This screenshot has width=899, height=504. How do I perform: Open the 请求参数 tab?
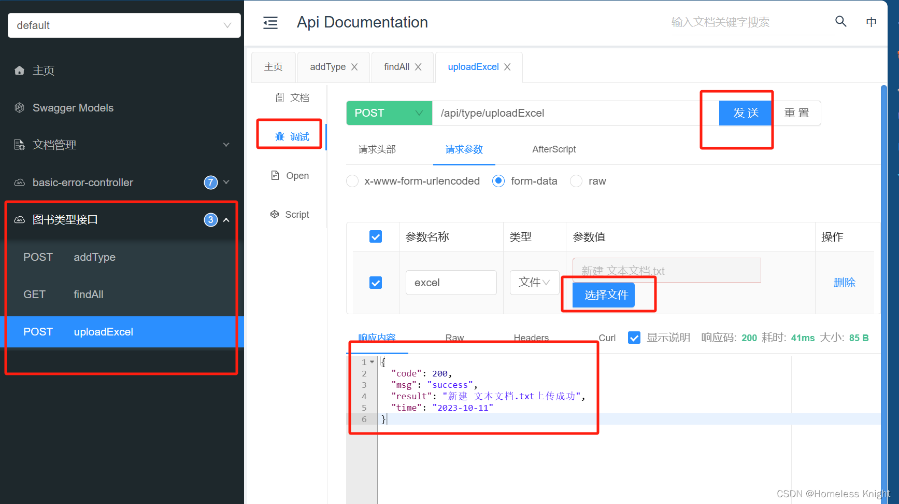point(464,149)
